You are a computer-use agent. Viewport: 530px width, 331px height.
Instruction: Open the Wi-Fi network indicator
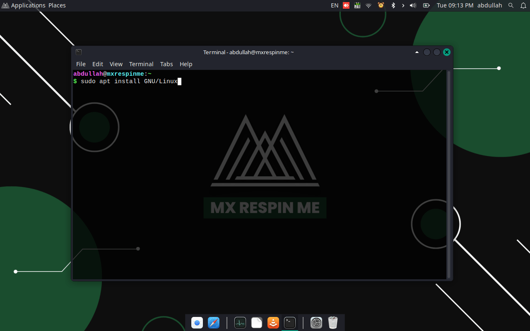(x=369, y=5)
